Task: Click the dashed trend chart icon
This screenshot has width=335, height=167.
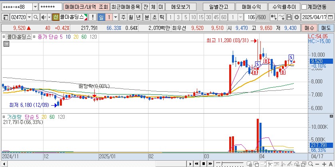Action: (263, 164)
